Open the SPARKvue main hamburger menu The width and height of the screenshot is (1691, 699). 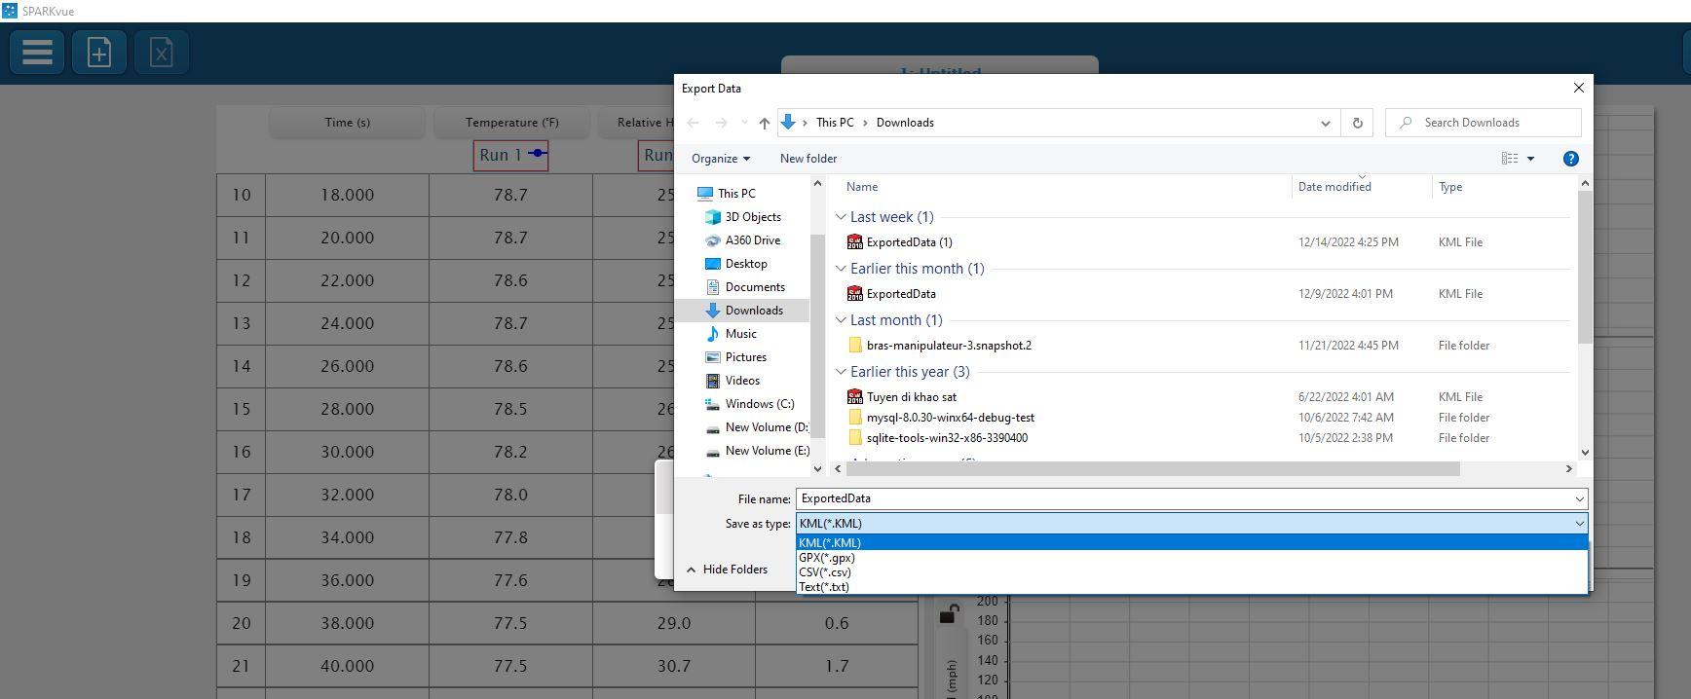tap(37, 52)
